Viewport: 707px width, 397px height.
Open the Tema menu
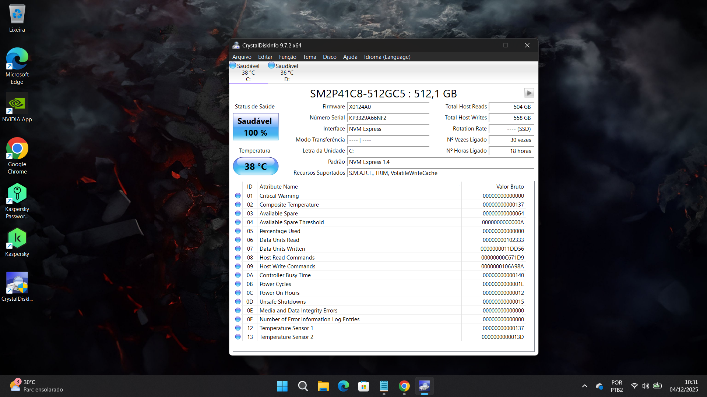[x=309, y=57]
